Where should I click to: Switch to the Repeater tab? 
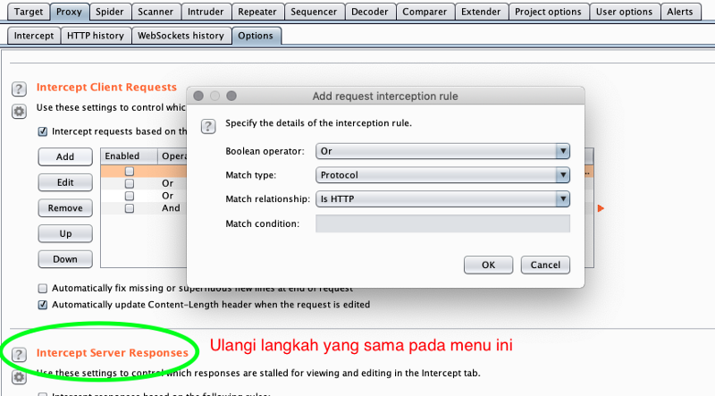(x=257, y=12)
